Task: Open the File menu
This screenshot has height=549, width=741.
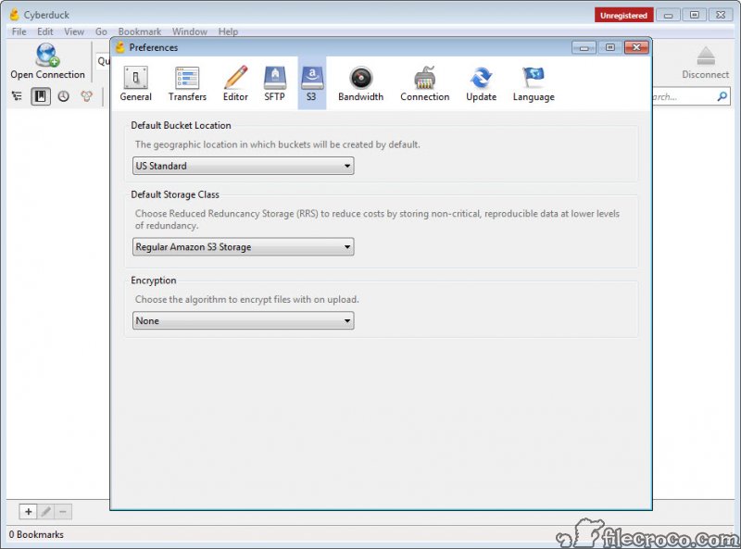Action: [19, 31]
